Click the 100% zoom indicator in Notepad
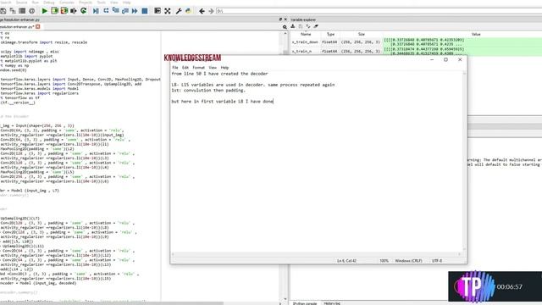 click(x=384, y=261)
